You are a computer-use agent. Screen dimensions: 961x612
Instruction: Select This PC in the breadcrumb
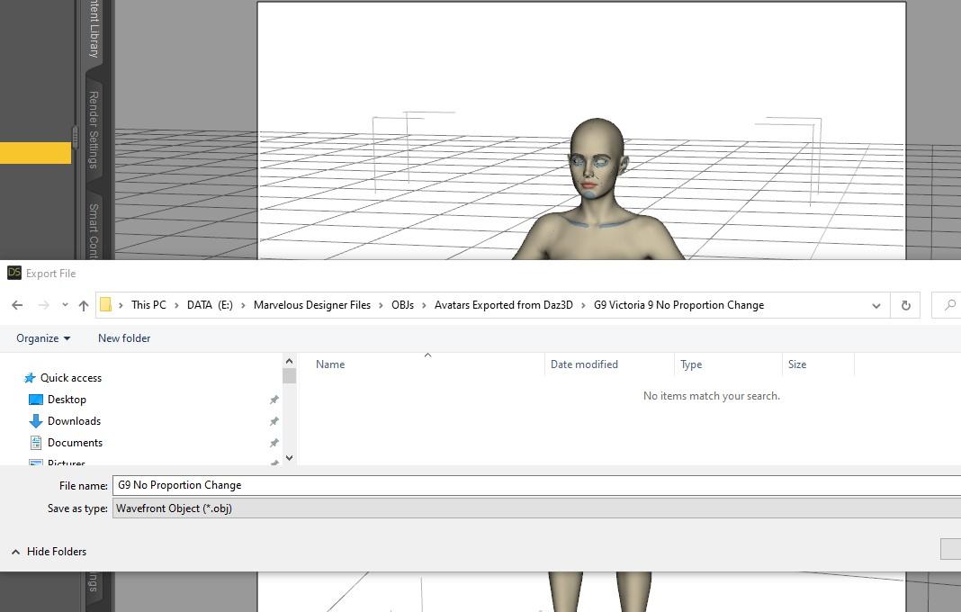(148, 305)
